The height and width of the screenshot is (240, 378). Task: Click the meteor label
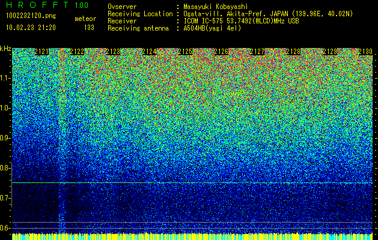click(85, 19)
